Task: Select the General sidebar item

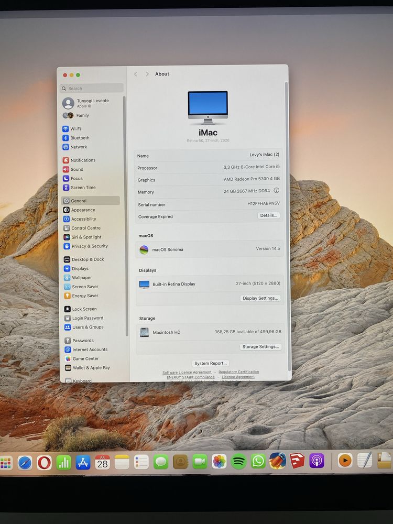Action: (x=91, y=201)
